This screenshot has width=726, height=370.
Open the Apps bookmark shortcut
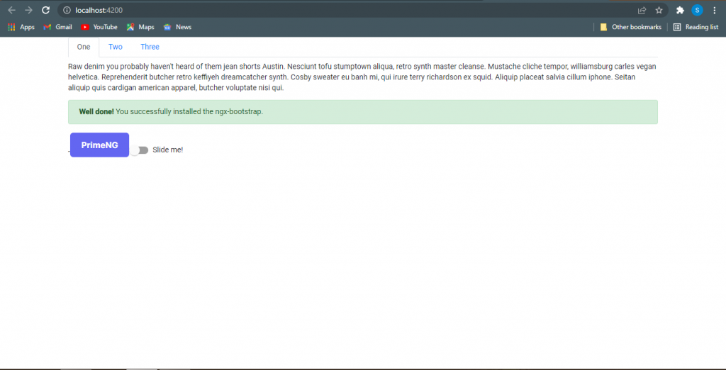(21, 27)
